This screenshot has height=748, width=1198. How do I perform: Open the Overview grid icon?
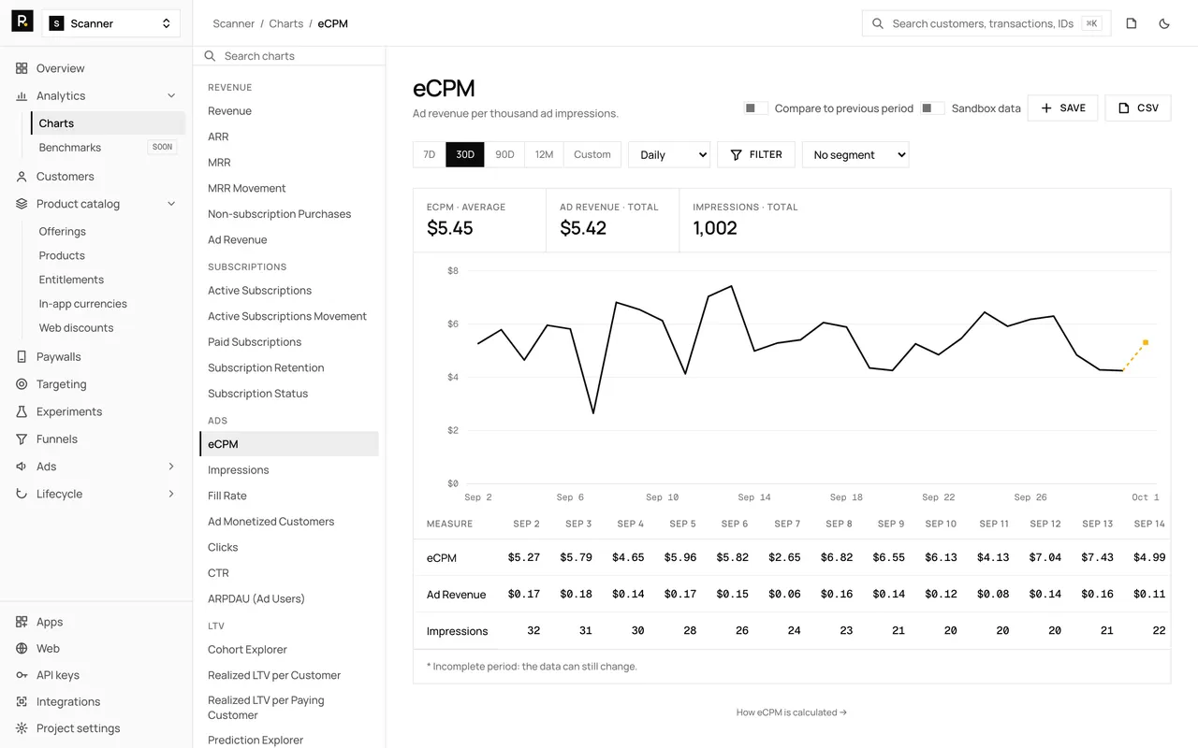click(22, 68)
